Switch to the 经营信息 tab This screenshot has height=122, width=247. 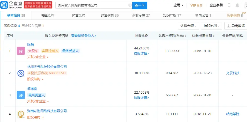[x=110, y=15]
